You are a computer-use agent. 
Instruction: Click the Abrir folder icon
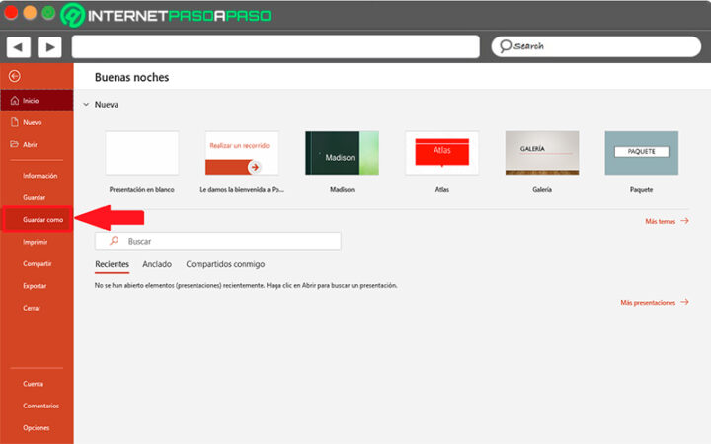pyautogui.click(x=13, y=144)
